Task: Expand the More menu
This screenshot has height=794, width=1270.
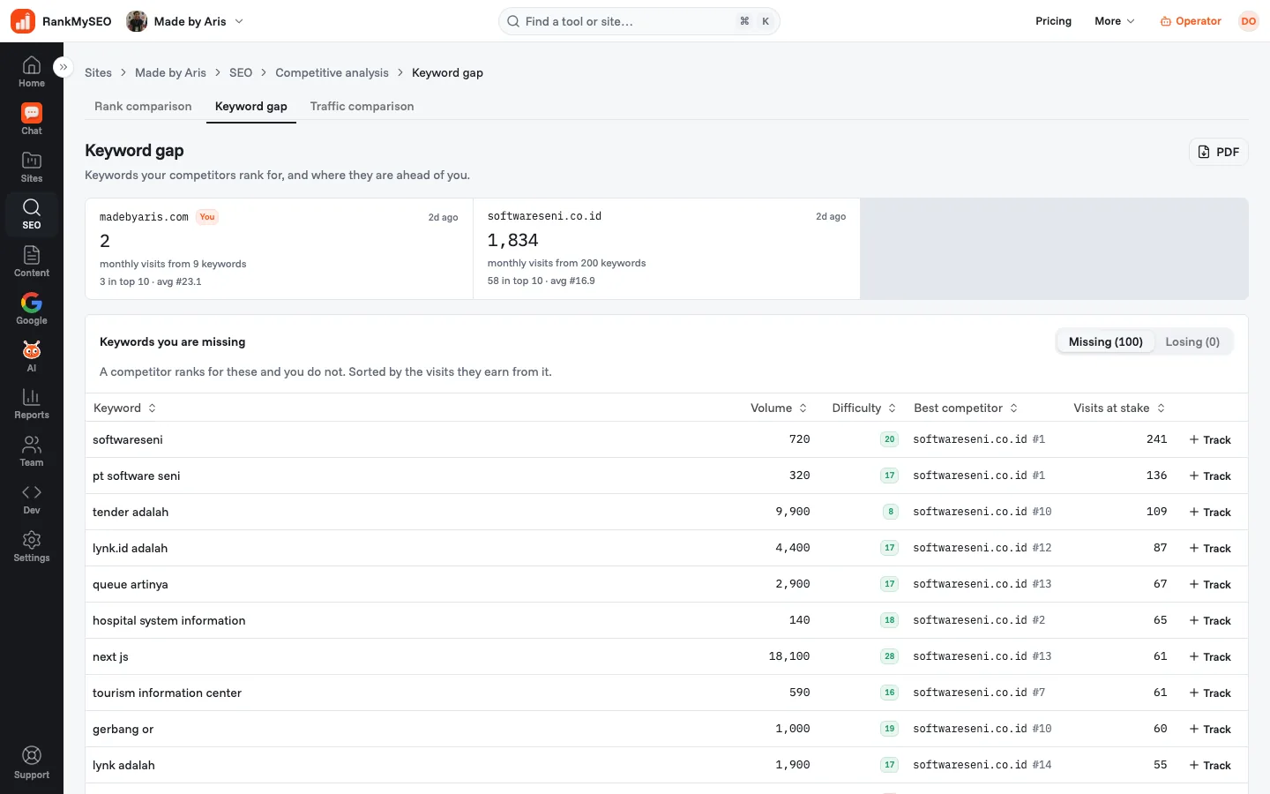Action: pyautogui.click(x=1115, y=21)
